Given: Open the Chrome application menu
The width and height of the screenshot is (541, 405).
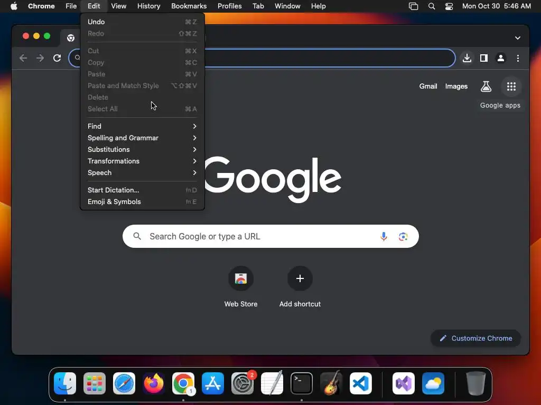Looking at the screenshot, I should 41,6.
